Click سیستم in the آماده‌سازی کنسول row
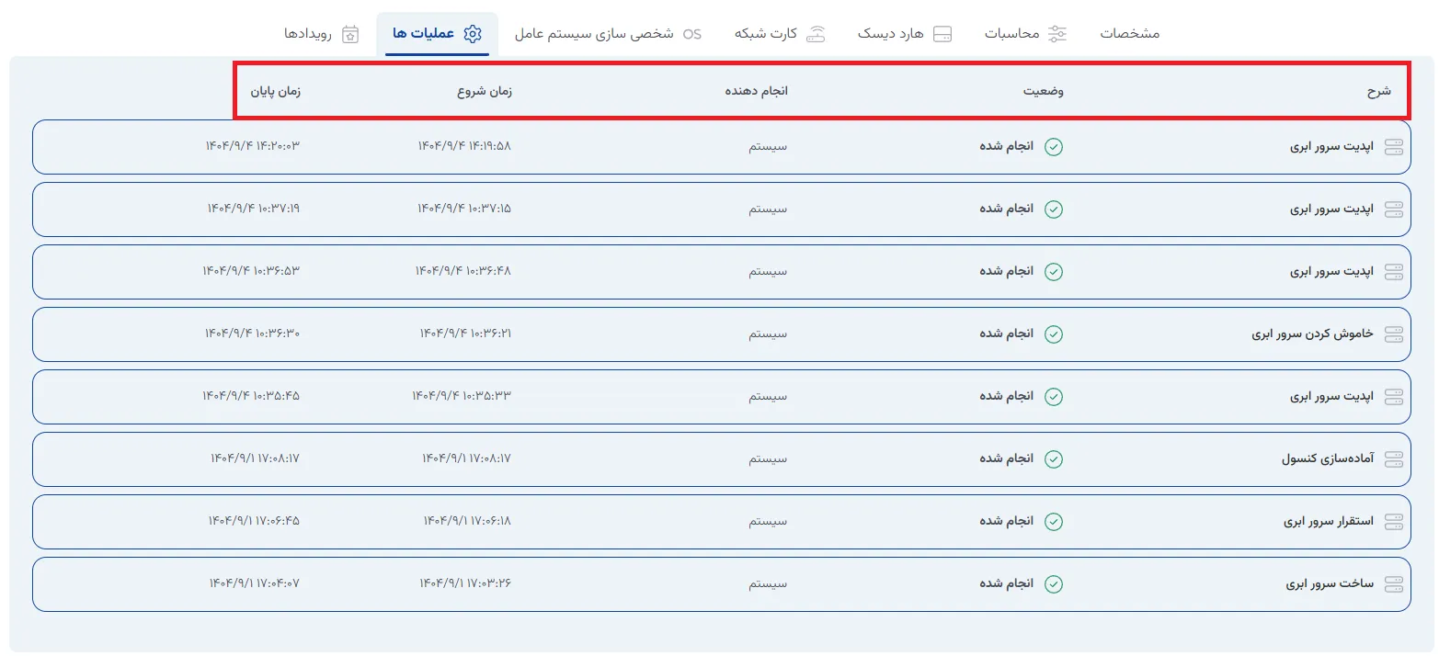This screenshot has width=1439, height=656. (x=768, y=459)
